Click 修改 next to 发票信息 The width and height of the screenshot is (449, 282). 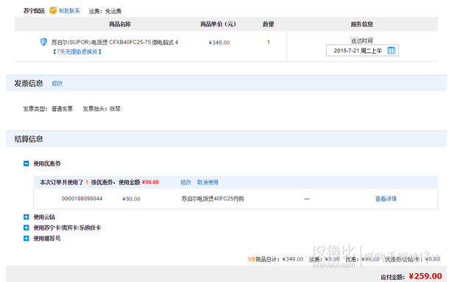click(57, 83)
